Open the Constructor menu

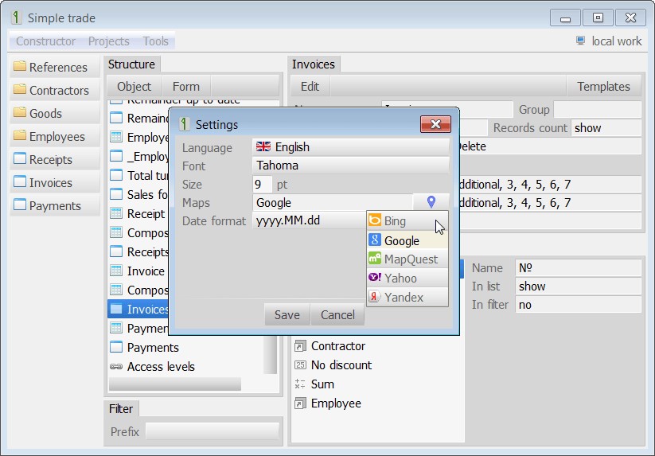click(45, 41)
